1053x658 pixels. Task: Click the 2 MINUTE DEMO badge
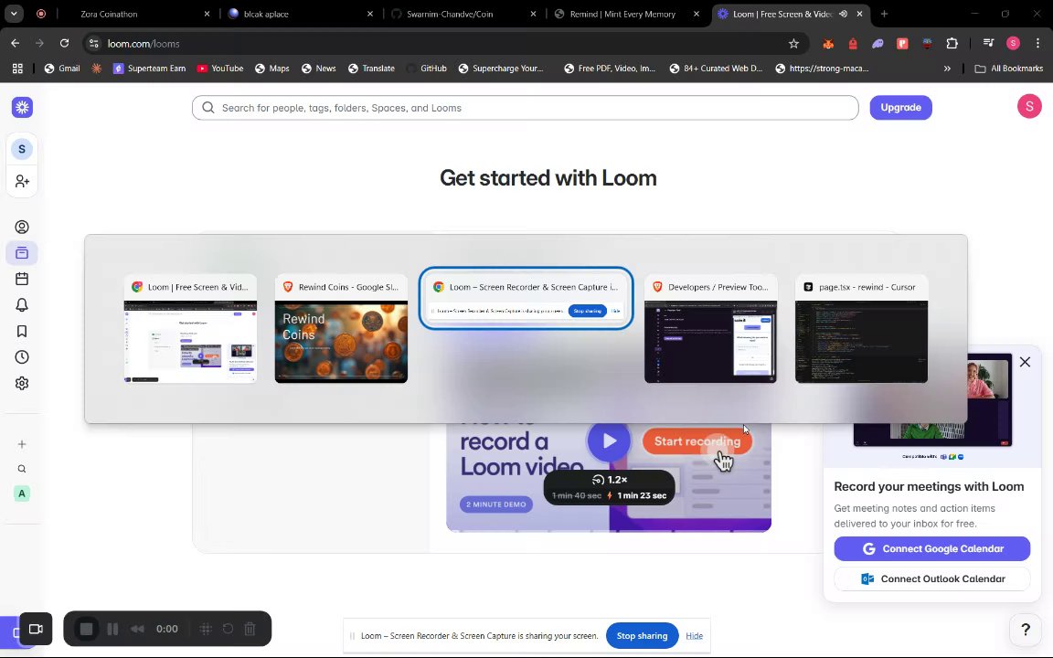496,504
